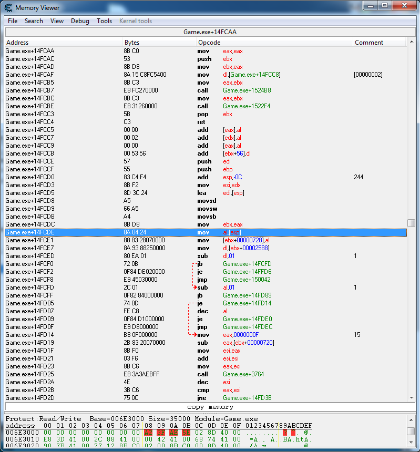Click the Bytes column header
The width and height of the screenshot is (420, 452).
point(158,43)
